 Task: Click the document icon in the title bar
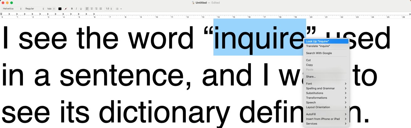(193, 3)
